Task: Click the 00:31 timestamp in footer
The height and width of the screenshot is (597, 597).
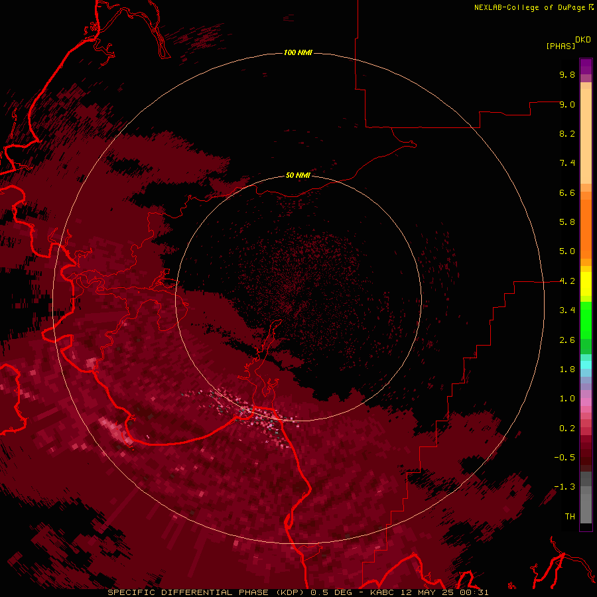Action: pos(474,592)
